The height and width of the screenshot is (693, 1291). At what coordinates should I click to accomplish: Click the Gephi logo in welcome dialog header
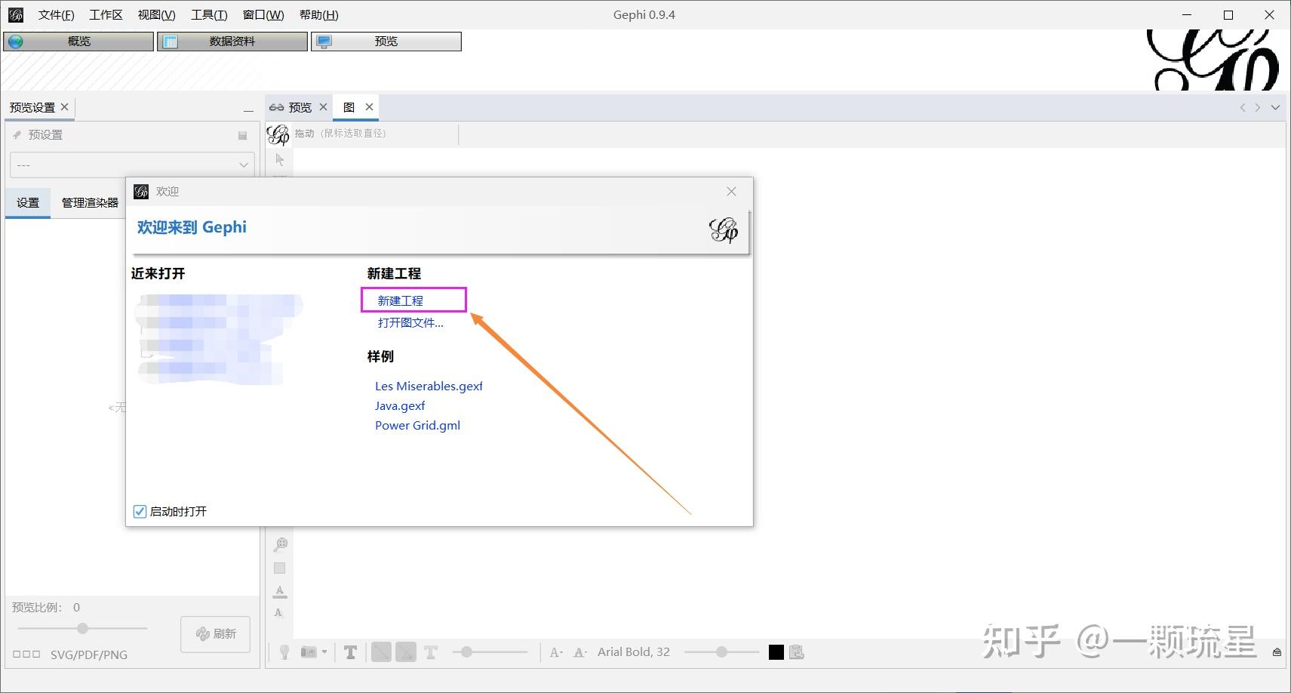click(724, 229)
